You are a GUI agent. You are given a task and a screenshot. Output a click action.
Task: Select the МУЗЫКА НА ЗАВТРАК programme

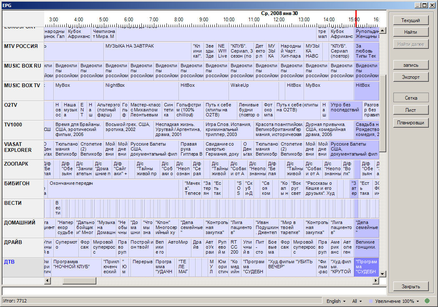(x=148, y=52)
